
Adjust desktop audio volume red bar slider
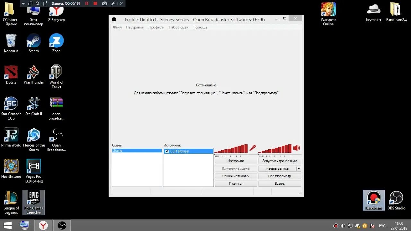(x=275, y=149)
